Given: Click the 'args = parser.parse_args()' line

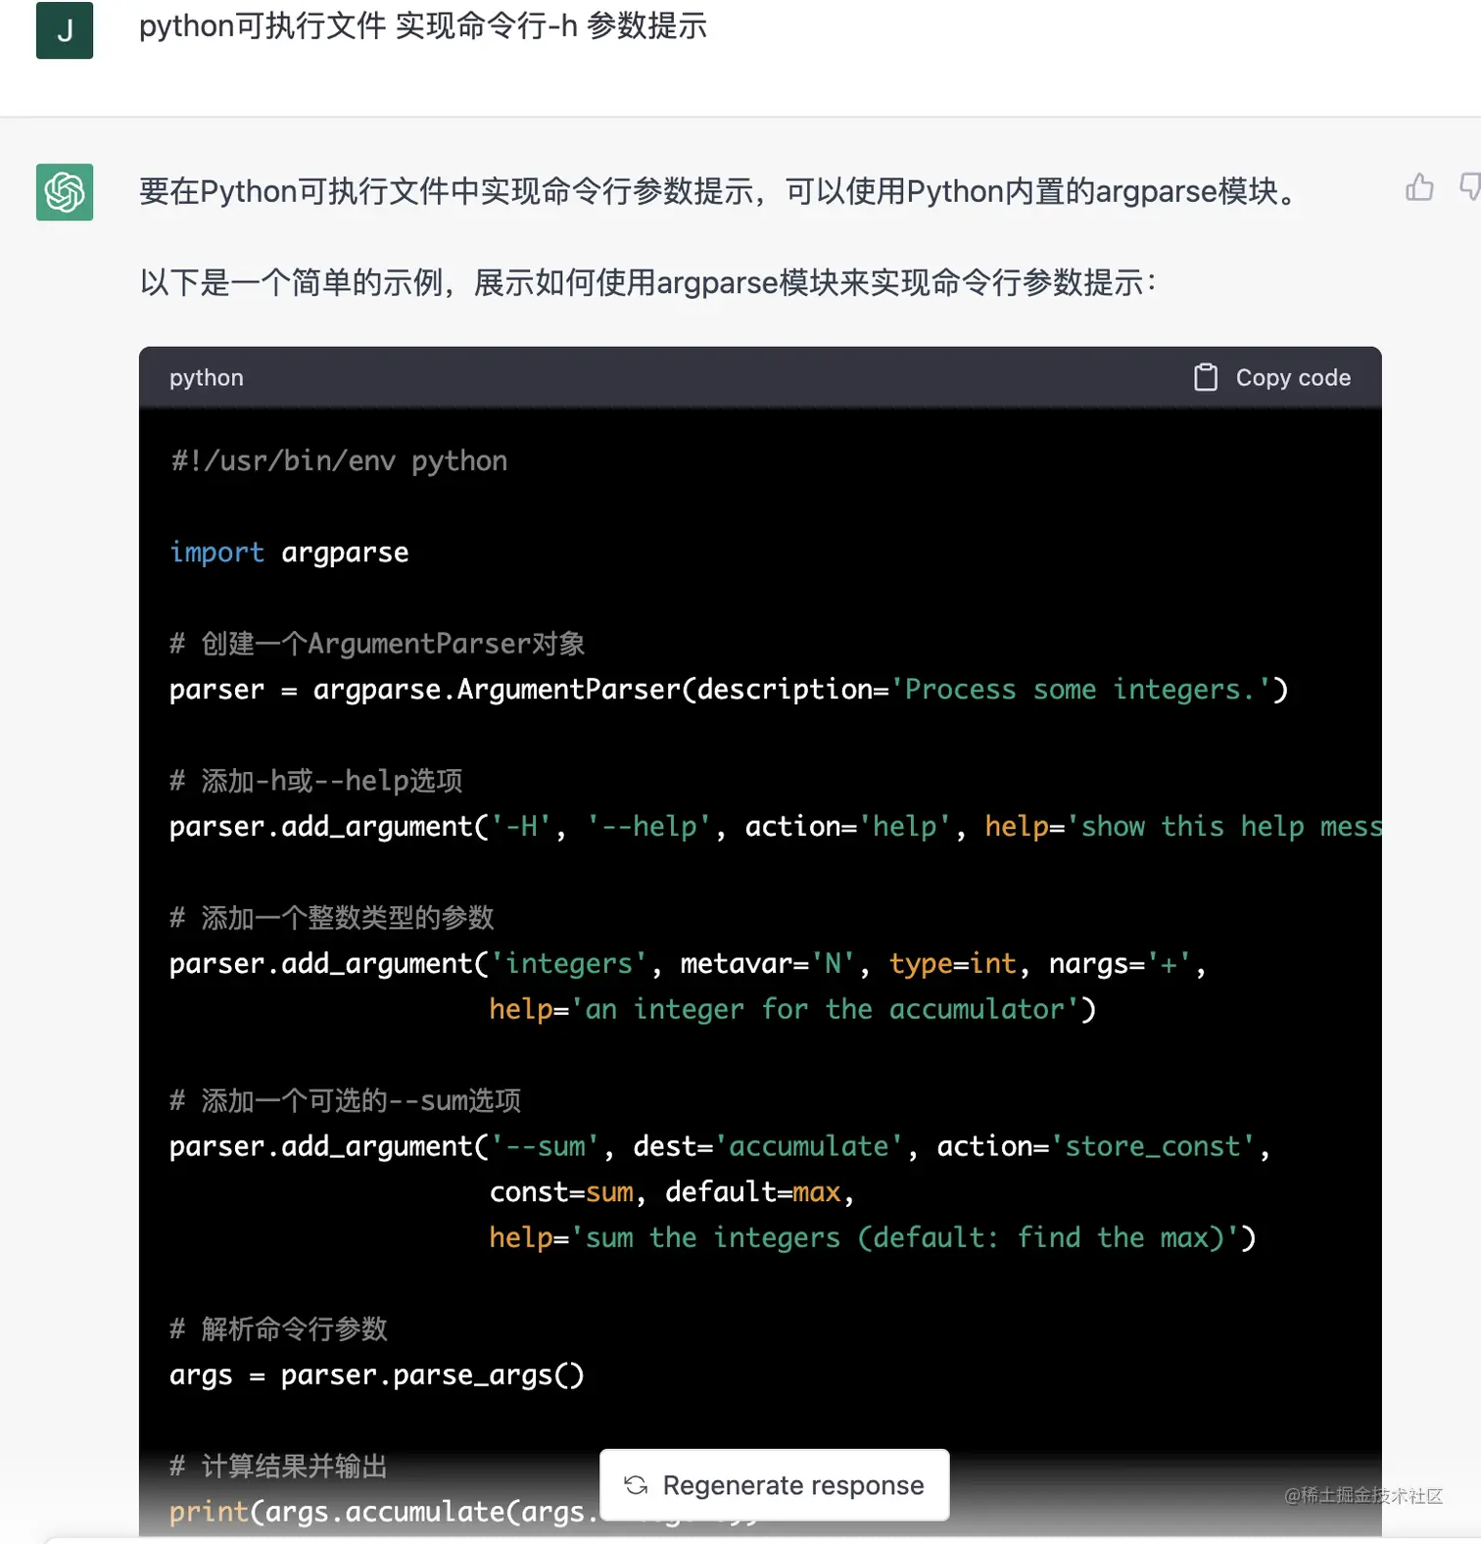Looking at the screenshot, I should pos(377,1375).
